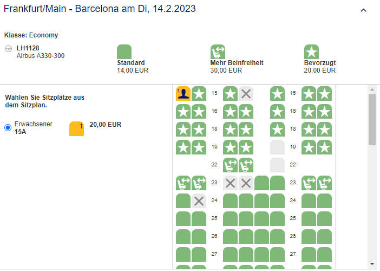380x271 pixels.
Task: Pick the rightmost extra-legroom seat in row 23
Action: [325, 183]
